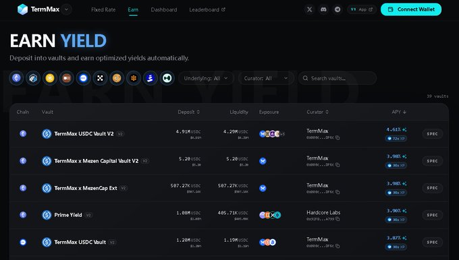
Task: Click the TermMax cube logo
Action: tap(22, 9)
